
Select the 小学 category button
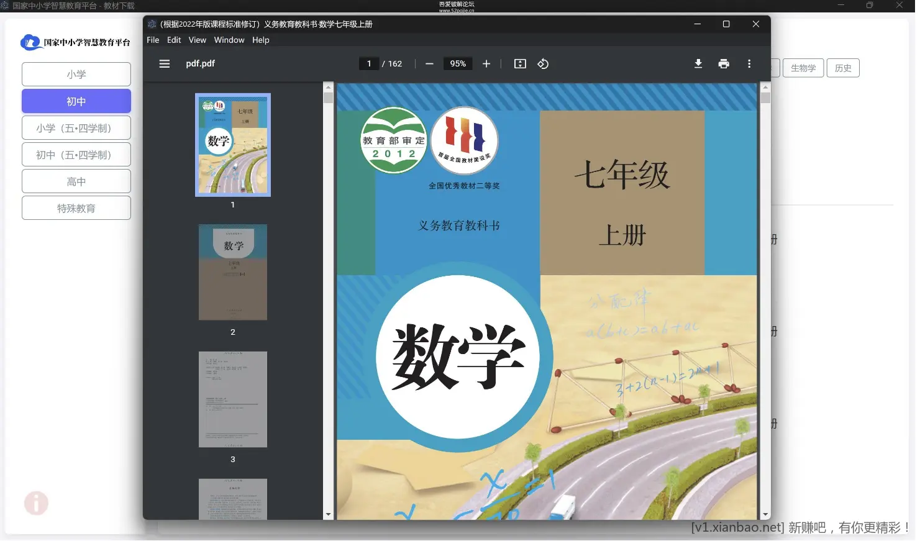tap(76, 73)
